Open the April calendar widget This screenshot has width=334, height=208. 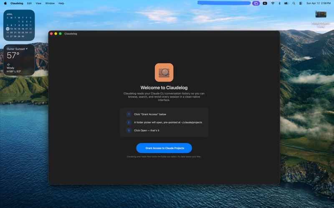pyautogui.click(x=19, y=25)
